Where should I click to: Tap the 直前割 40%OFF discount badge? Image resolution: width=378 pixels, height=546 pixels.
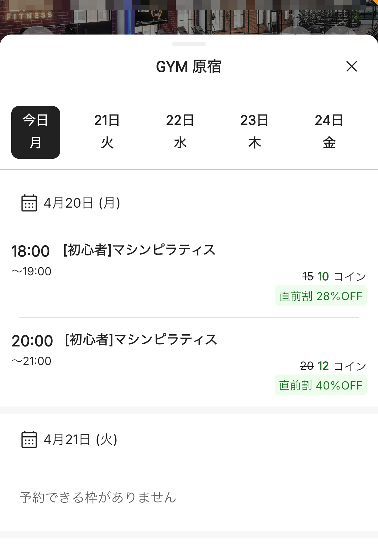(321, 385)
